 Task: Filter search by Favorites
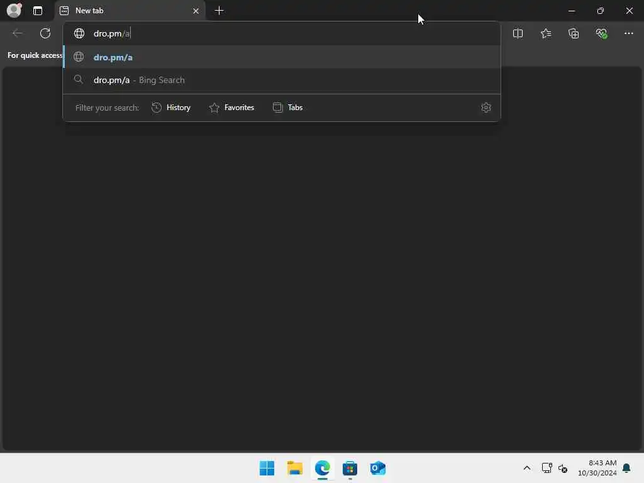click(232, 108)
